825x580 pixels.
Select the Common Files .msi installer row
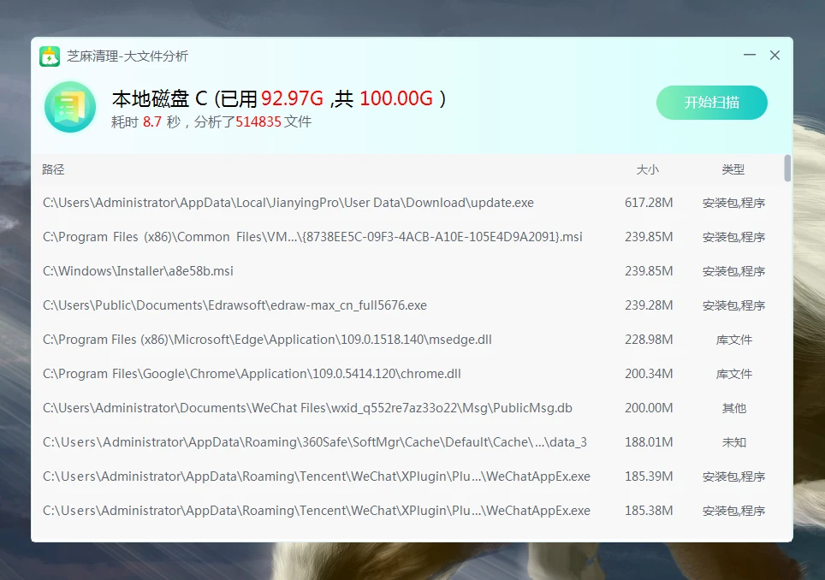click(312, 237)
